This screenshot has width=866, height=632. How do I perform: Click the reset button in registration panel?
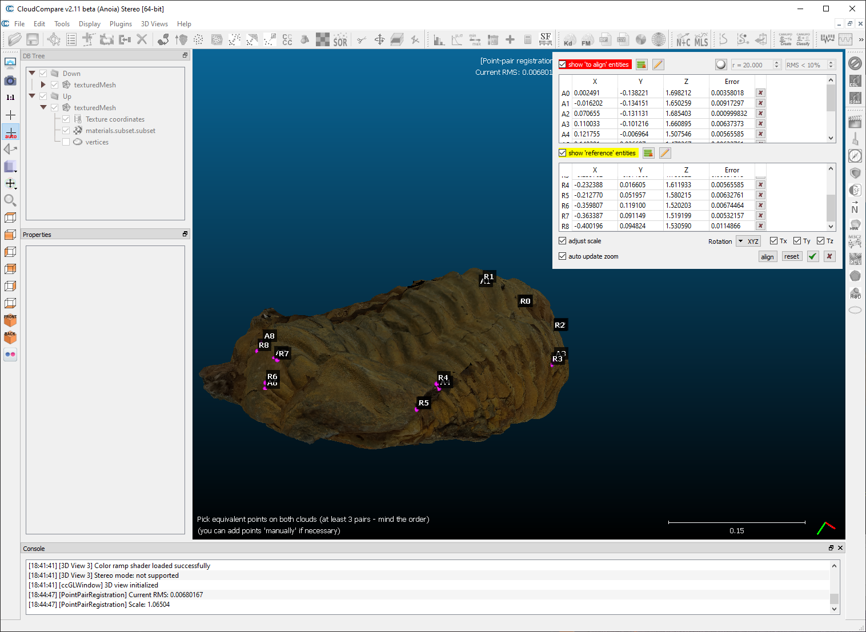click(792, 256)
